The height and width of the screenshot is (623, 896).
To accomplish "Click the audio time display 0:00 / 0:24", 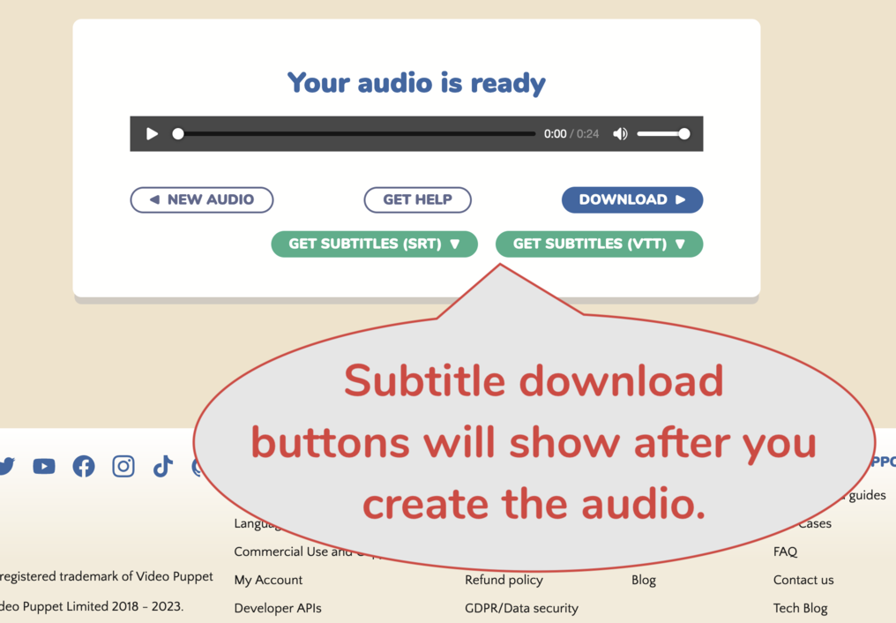I will pos(571,134).
